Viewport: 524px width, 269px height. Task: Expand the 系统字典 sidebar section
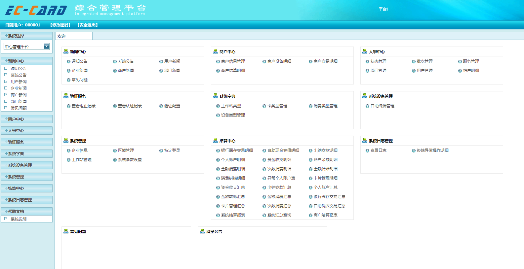(26, 153)
